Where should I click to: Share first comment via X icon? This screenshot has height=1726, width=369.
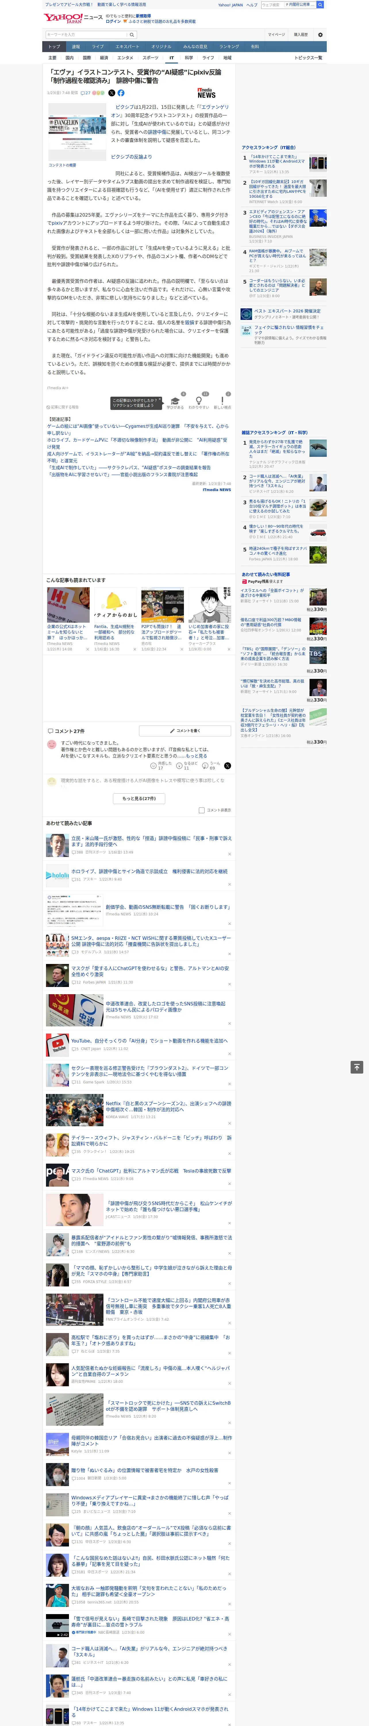click(x=227, y=765)
